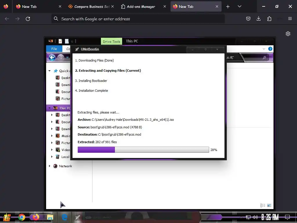The image size is (297, 223).
Task: Select Network in the sidebar
Action: click(x=63, y=166)
